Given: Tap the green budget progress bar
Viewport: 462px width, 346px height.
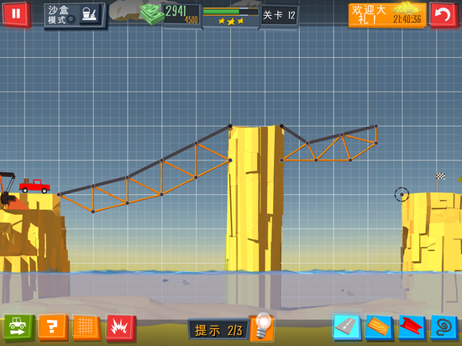Looking at the screenshot, I should coord(230,12).
